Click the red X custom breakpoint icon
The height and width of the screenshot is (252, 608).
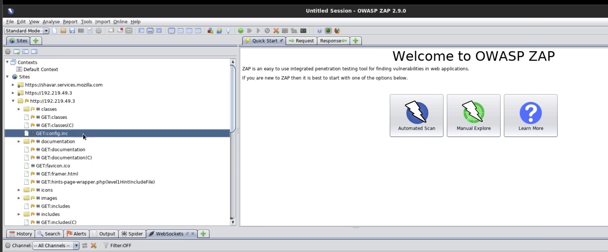click(276, 31)
